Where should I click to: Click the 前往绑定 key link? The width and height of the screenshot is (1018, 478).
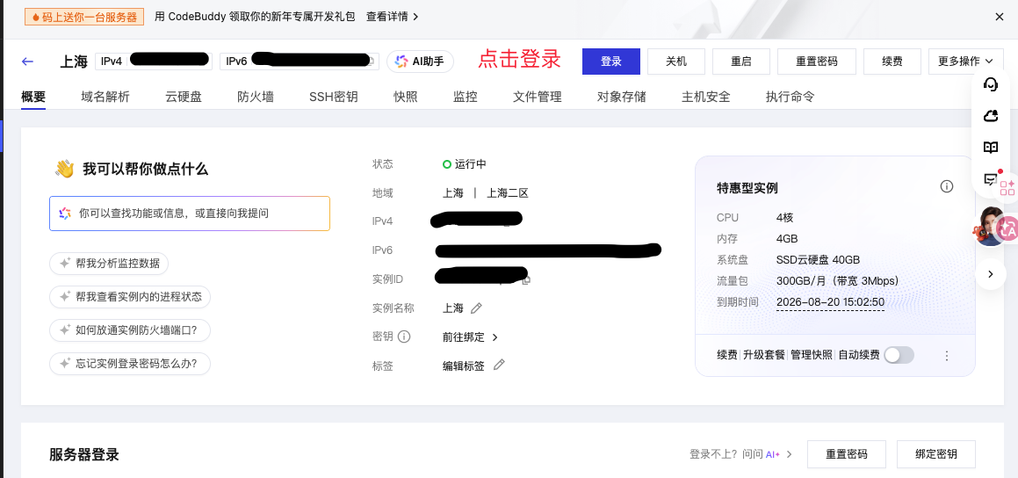[470, 337]
